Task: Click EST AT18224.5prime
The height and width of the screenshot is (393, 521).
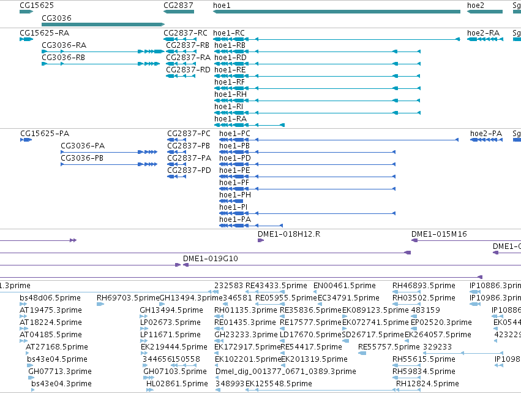Action: (51, 322)
